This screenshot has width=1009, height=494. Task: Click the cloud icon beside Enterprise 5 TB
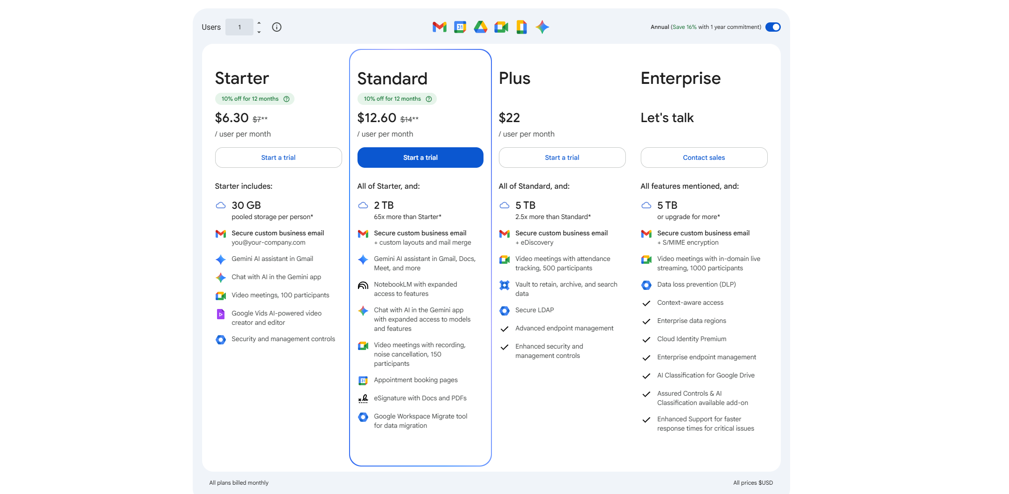click(x=646, y=205)
